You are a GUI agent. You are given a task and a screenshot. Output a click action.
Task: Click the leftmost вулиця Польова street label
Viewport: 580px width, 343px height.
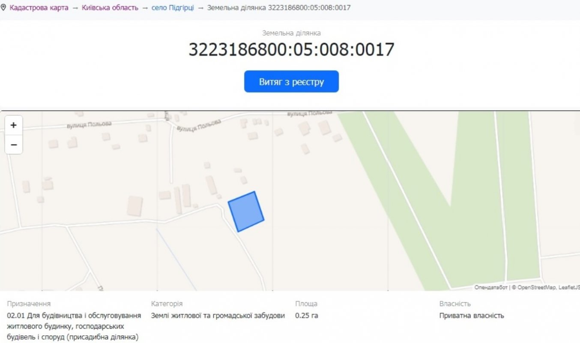coord(89,124)
